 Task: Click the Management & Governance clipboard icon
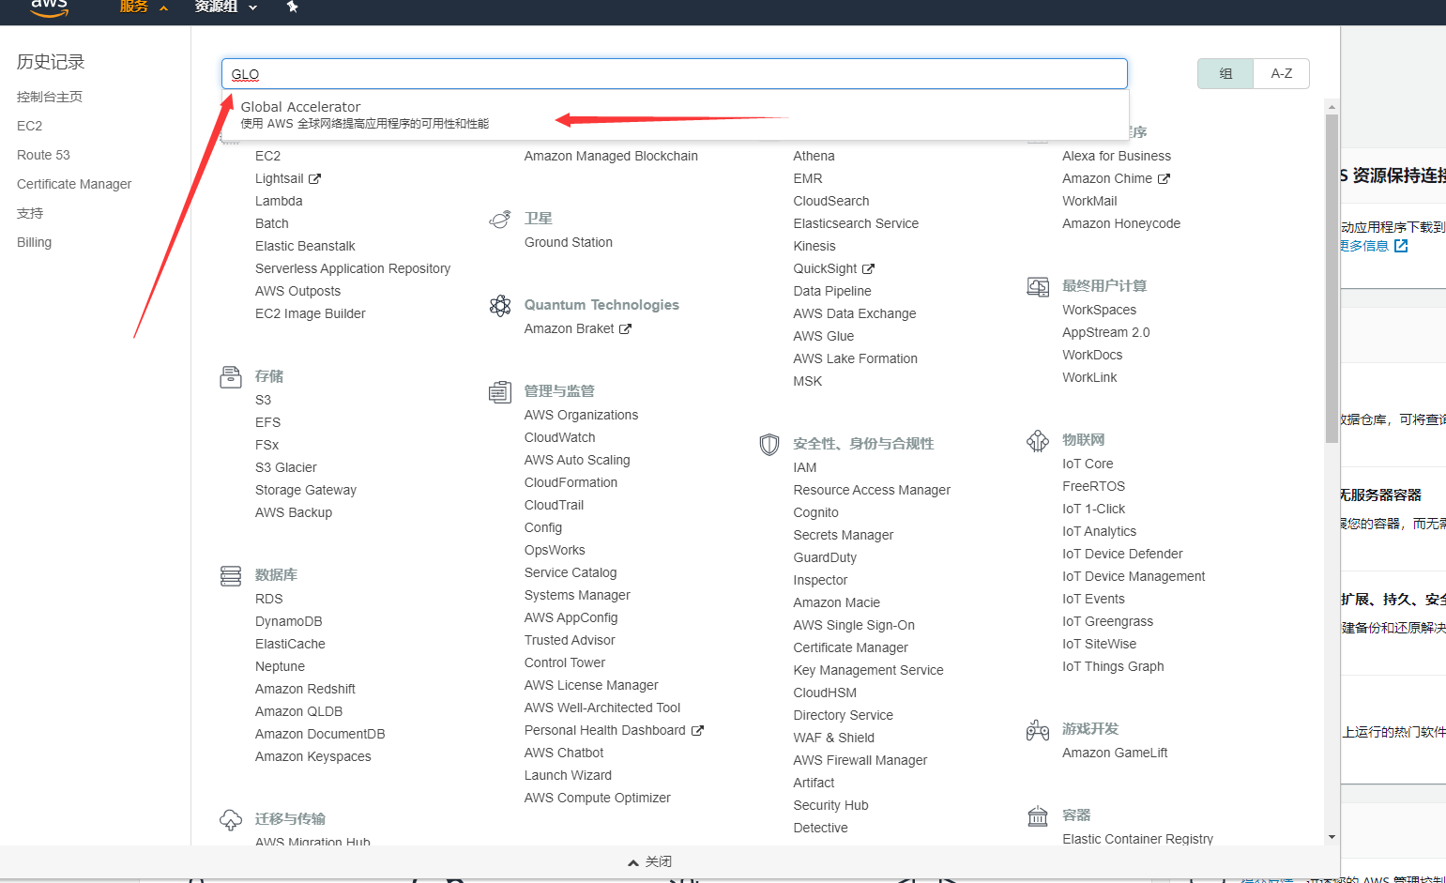coord(500,392)
